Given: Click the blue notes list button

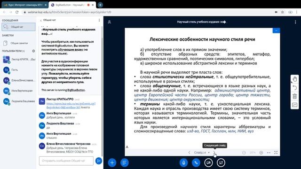Looking at the screenshot, I should click(x=124, y=163).
